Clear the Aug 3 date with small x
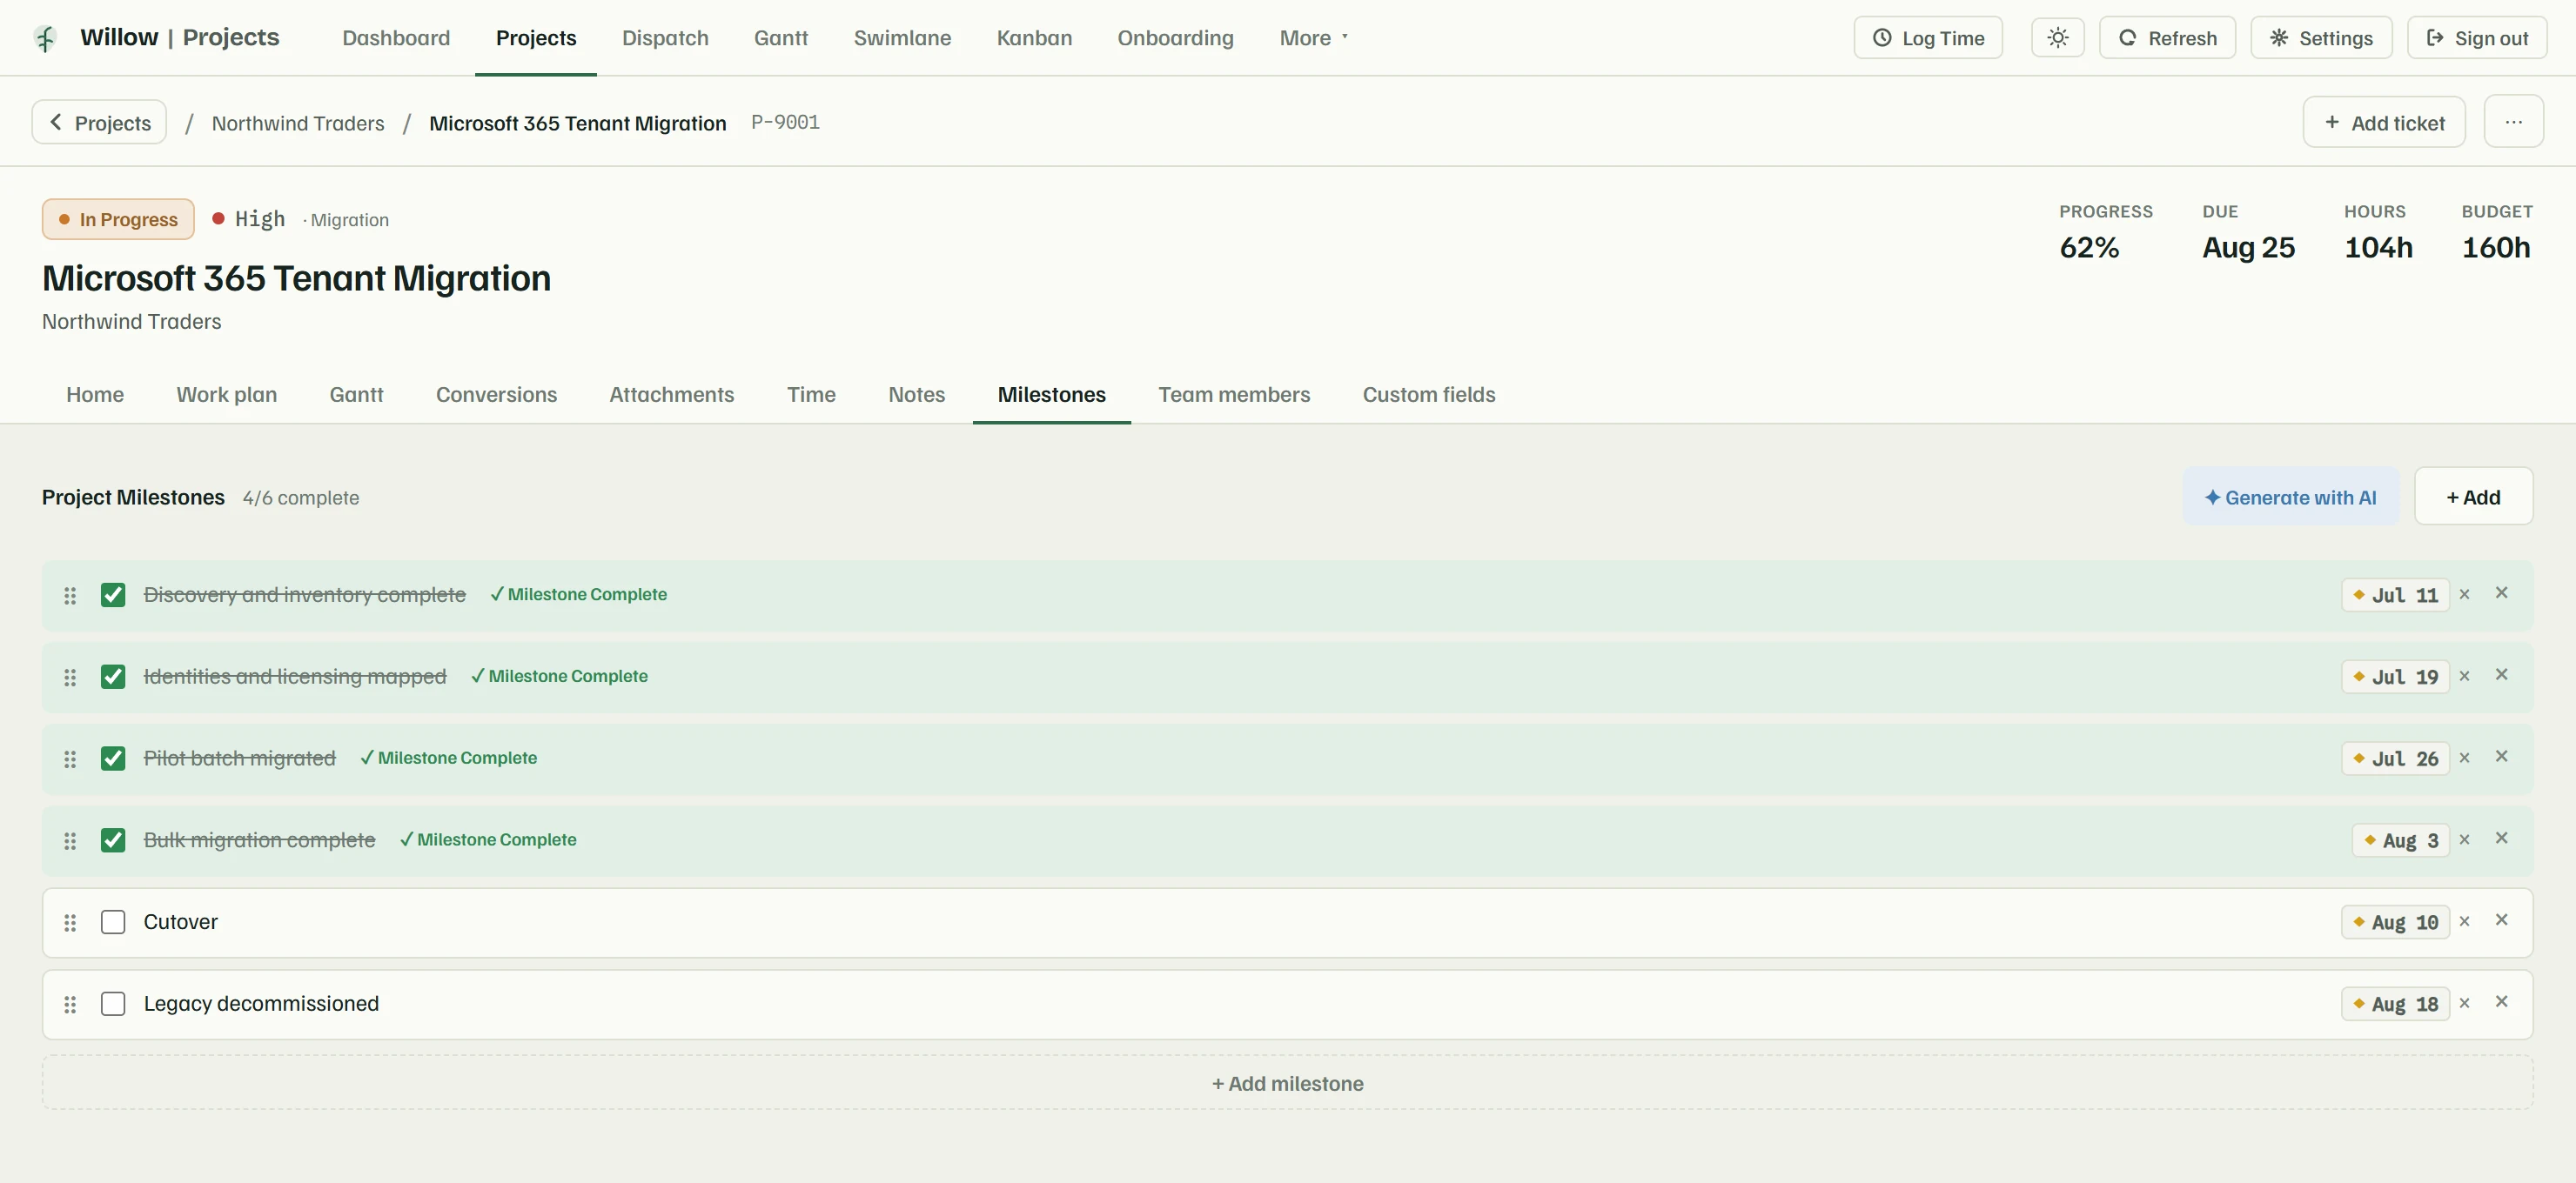This screenshot has height=1183, width=2576. (2464, 840)
